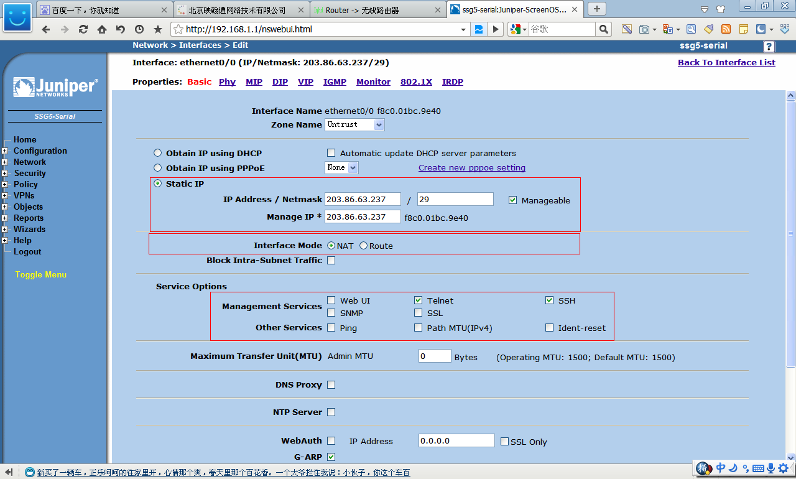Screen dimensions: 796x479
Task: Uncheck the Telnet management service
Action: [419, 300]
